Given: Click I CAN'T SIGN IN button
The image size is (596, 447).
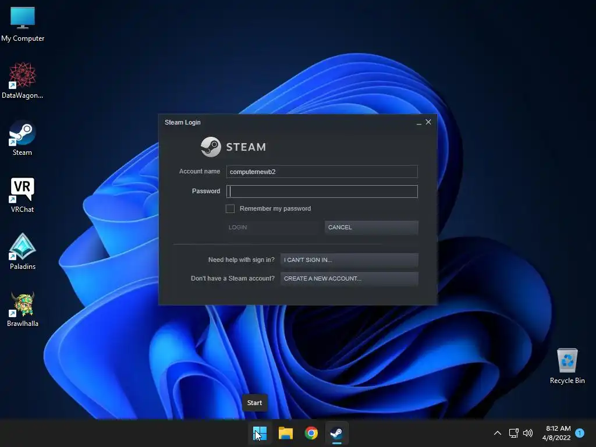Looking at the screenshot, I should tap(349, 260).
